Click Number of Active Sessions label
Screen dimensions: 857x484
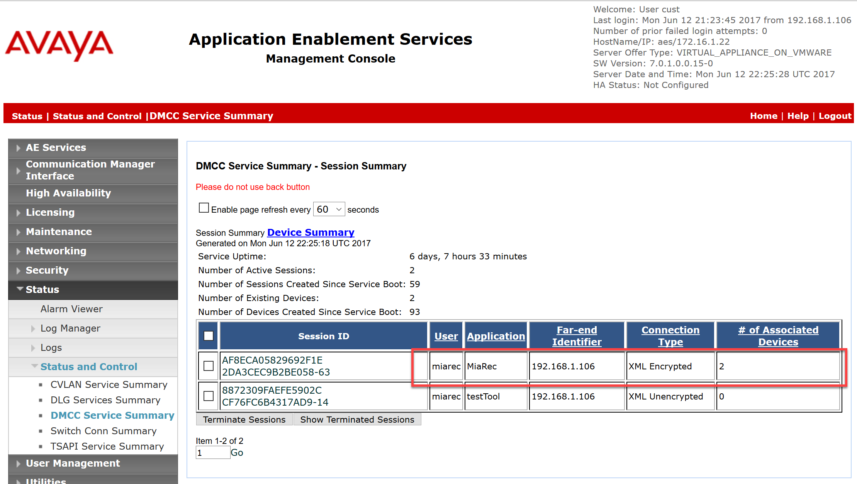257,271
